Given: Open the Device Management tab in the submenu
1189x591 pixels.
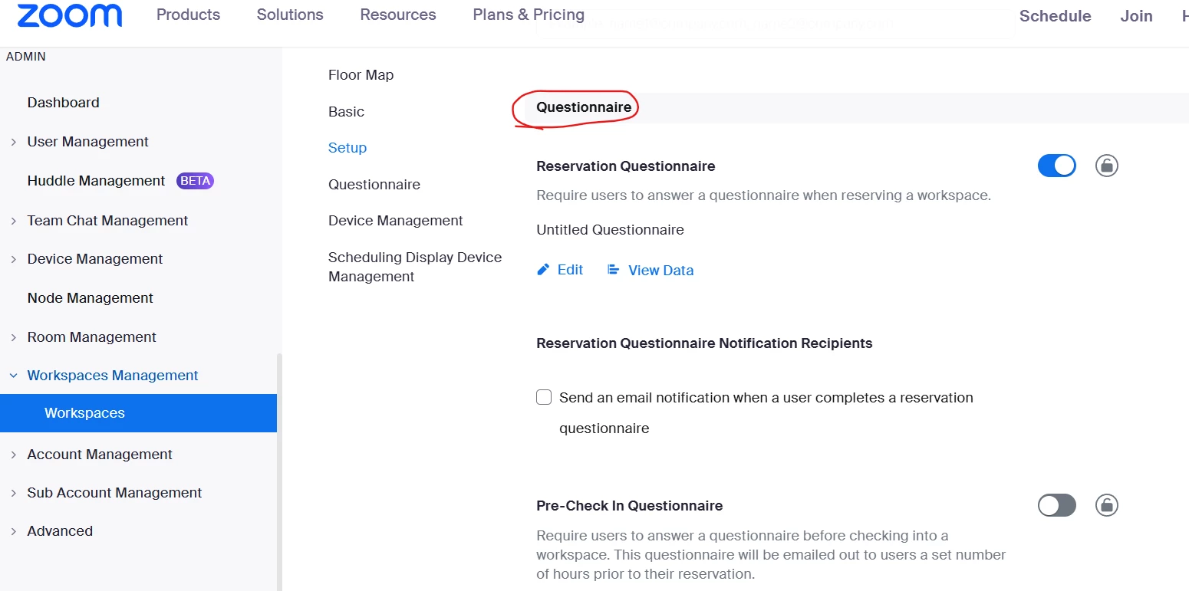Looking at the screenshot, I should (395, 221).
